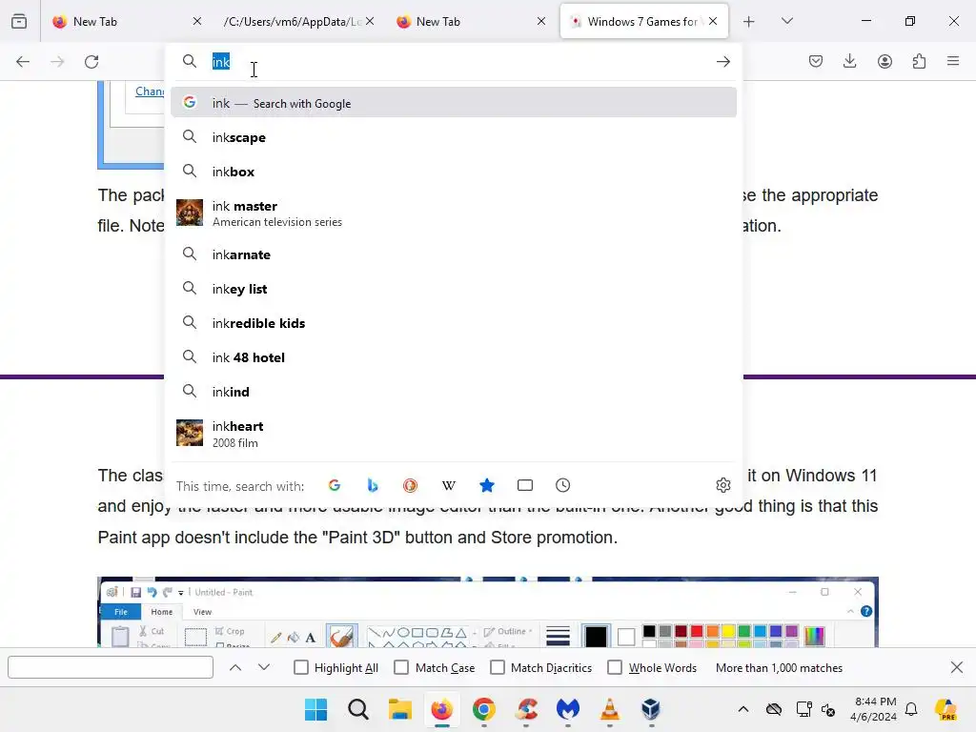Open the notifications bell icon
The height and width of the screenshot is (732, 976).
[911, 709]
